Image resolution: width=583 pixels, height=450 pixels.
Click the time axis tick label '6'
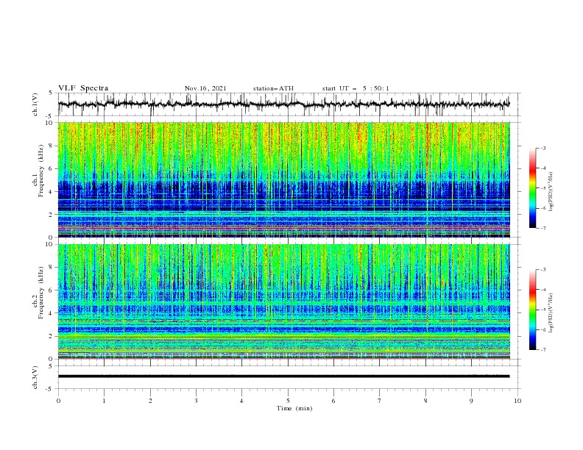(333, 401)
